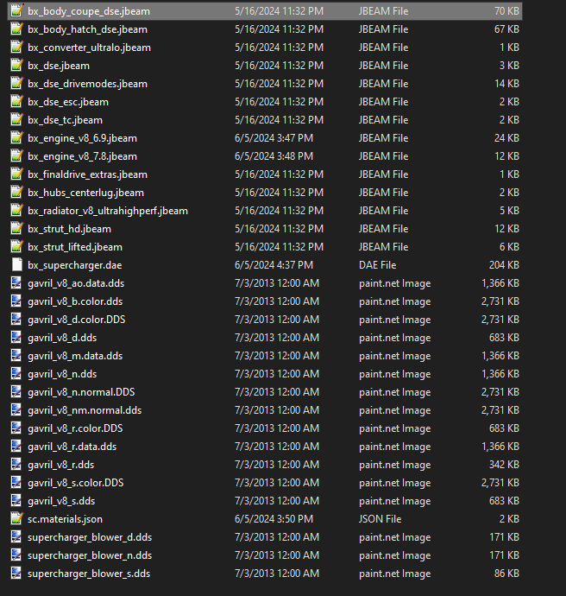This screenshot has width=566, height=596.
Task: Select file name gavril_v8_r.data.dds
Action: coord(72,447)
